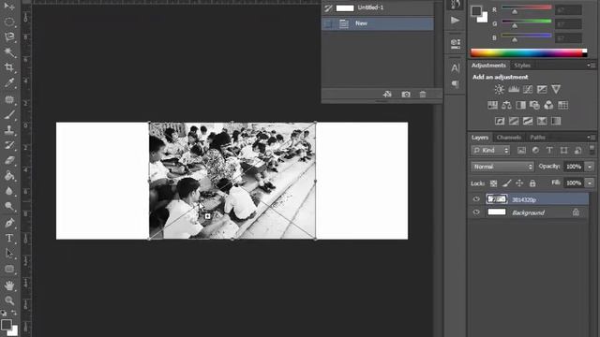Select the Crop tool
The height and width of the screenshot is (337, 600).
click(9, 67)
